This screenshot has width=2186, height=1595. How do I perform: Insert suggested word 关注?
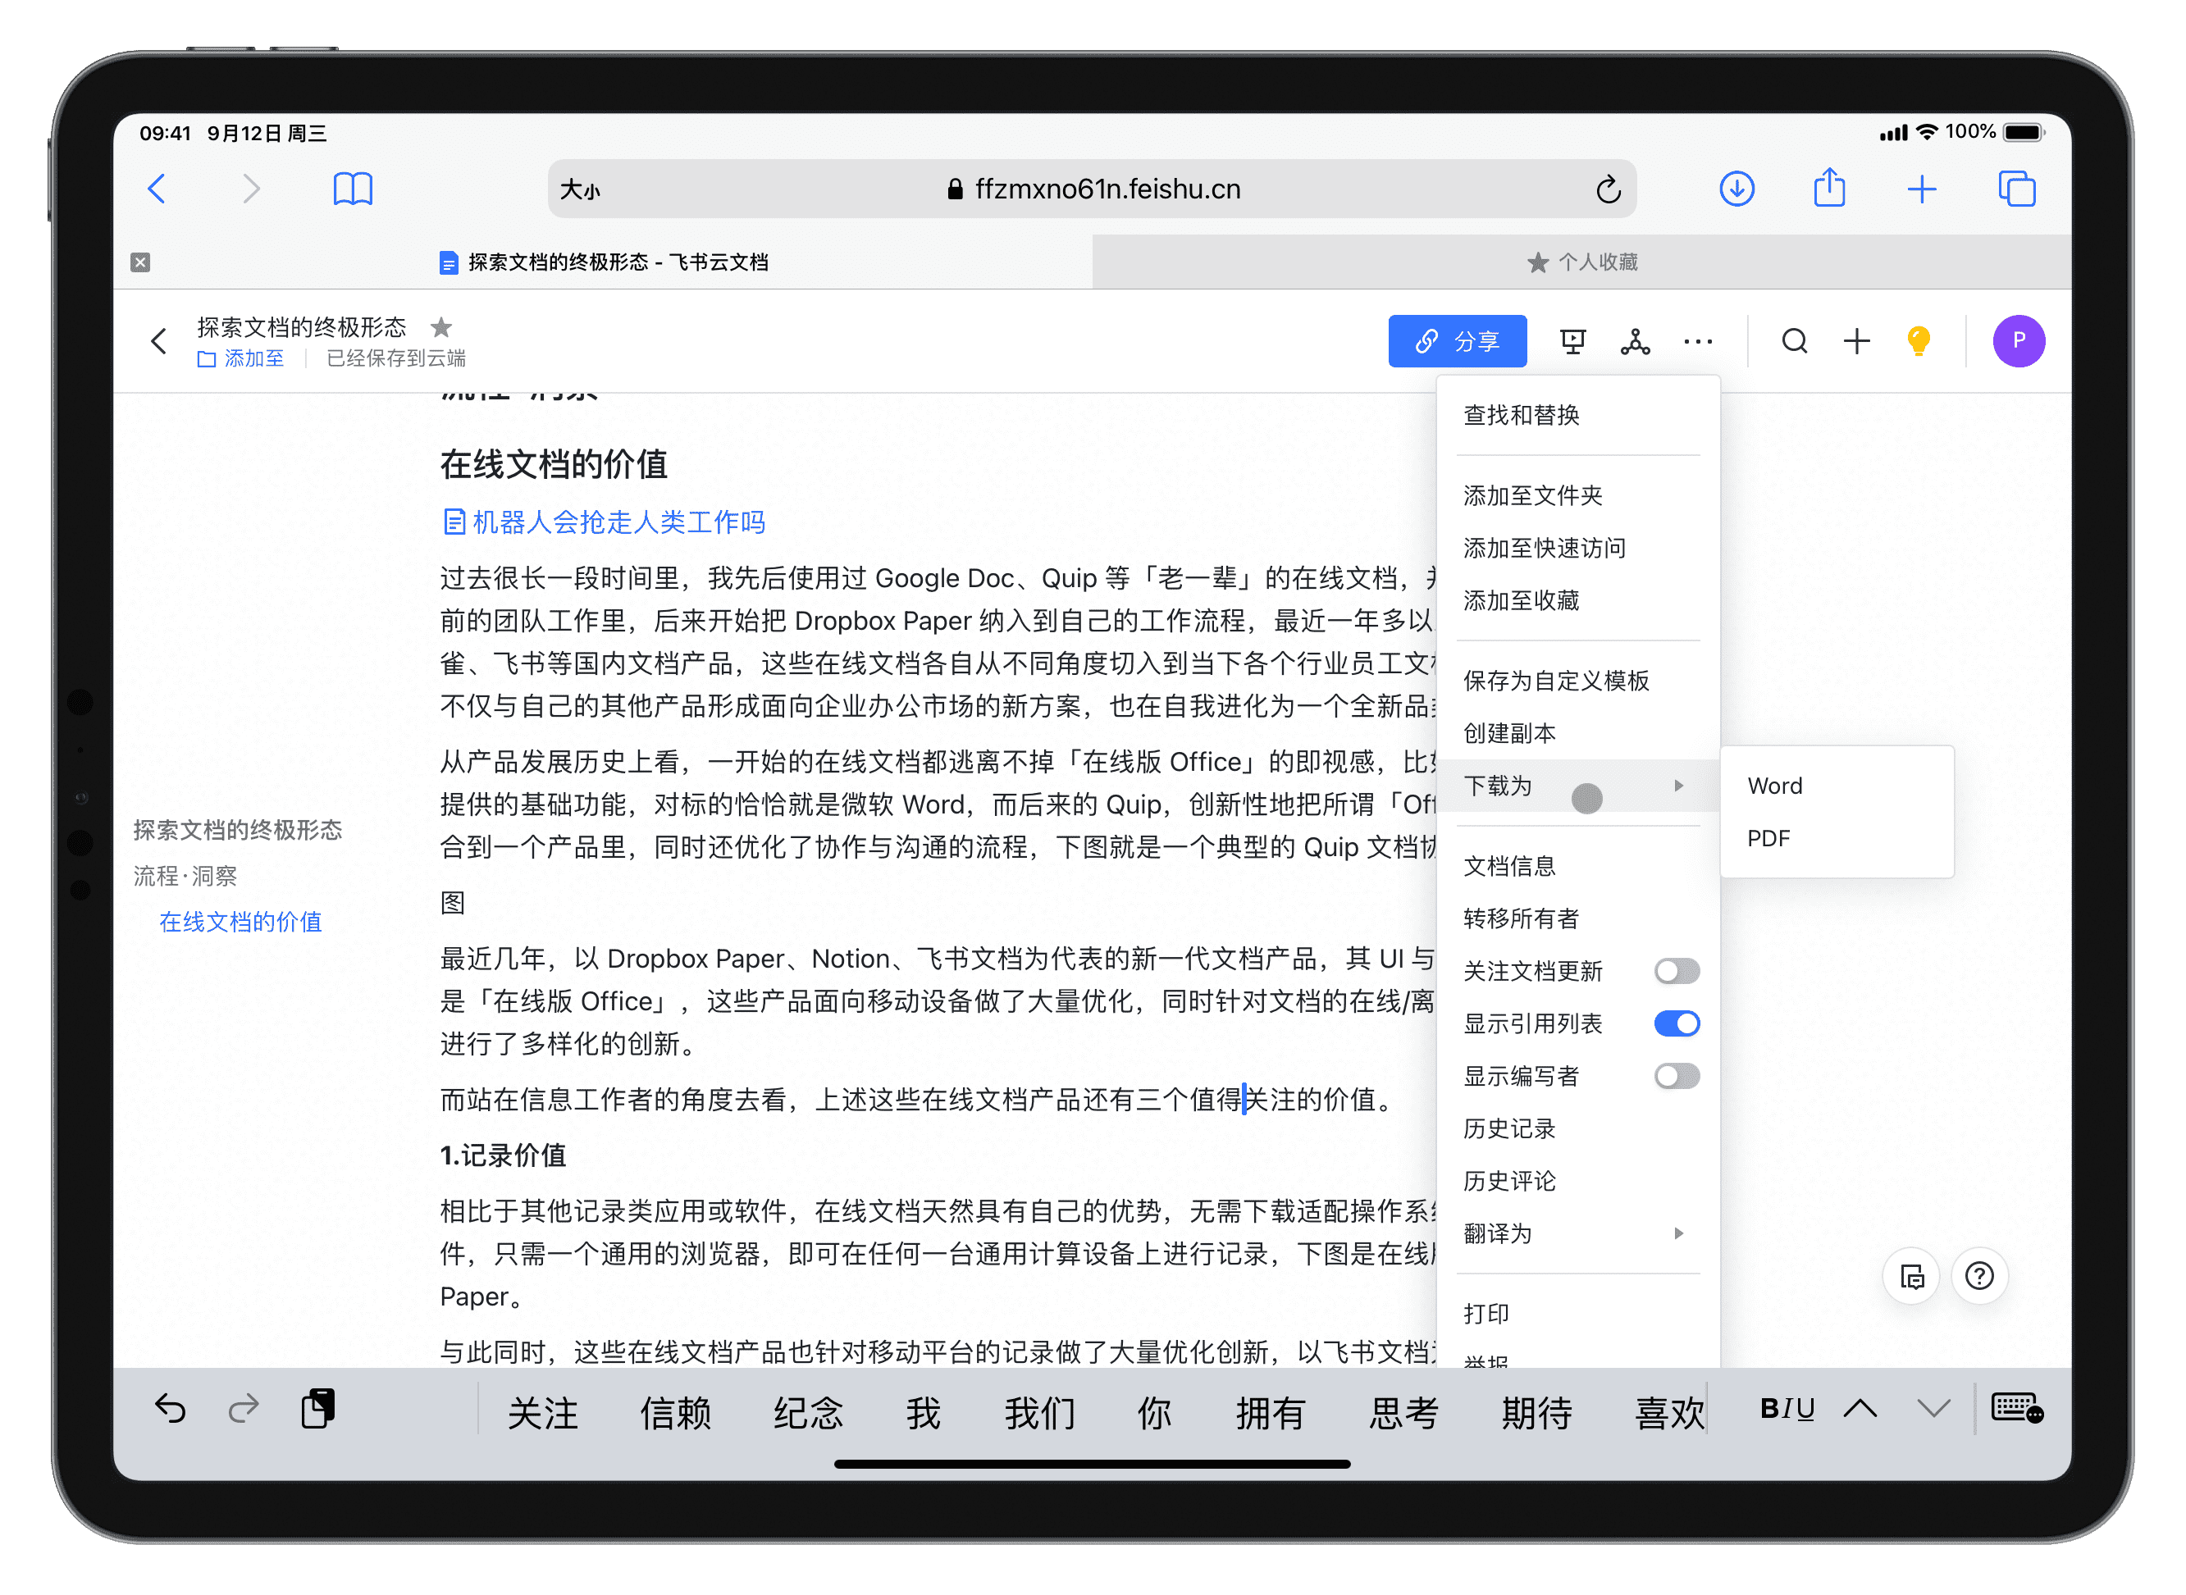click(x=543, y=1412)
